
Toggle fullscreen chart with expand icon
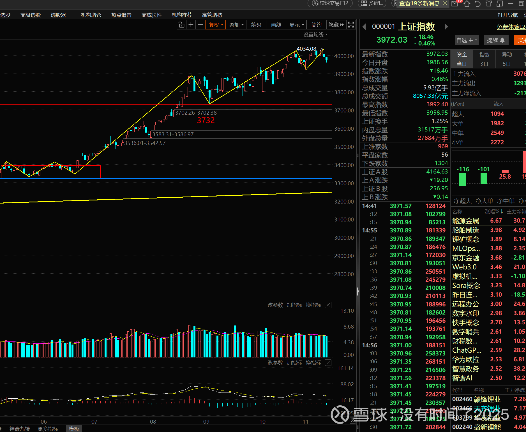pyautogui.click(x=351, y=25)
